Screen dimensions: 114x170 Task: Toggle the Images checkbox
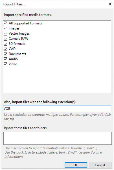pyautogui.click(x=5, y=28)
